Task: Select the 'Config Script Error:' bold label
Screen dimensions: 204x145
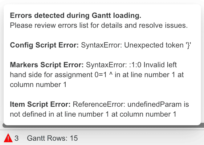Action: tap(44, 45)
